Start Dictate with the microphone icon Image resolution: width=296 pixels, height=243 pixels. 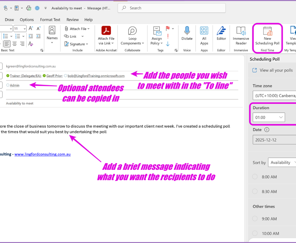(187, 31)
